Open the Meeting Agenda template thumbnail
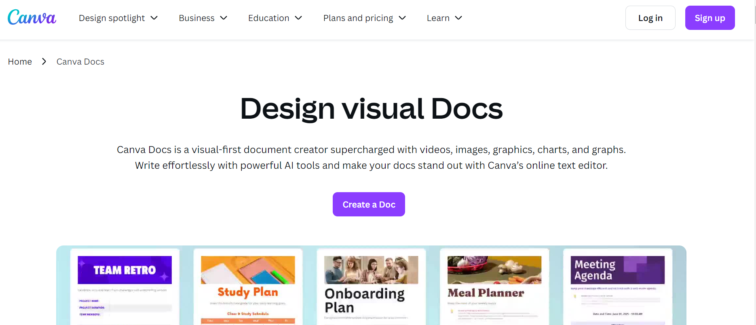Screen dimensions: 756x325 click(618, 287)
